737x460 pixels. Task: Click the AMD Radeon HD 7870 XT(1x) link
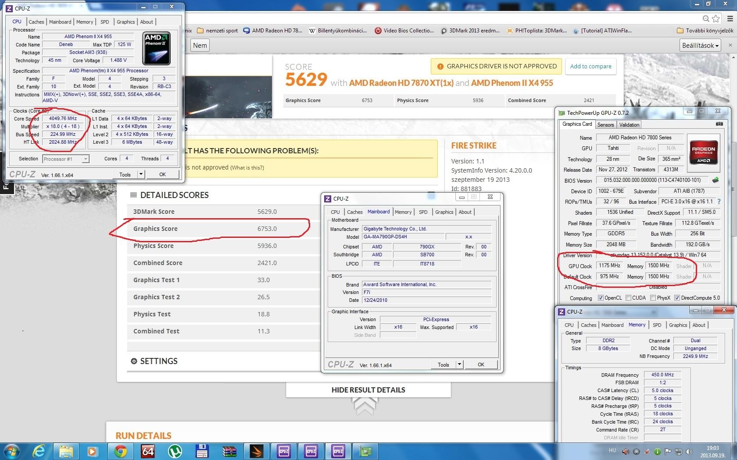[x=401, y=83]
